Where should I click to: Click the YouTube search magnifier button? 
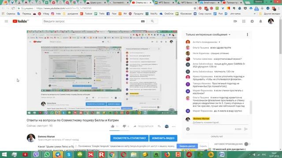click(152, 22)
